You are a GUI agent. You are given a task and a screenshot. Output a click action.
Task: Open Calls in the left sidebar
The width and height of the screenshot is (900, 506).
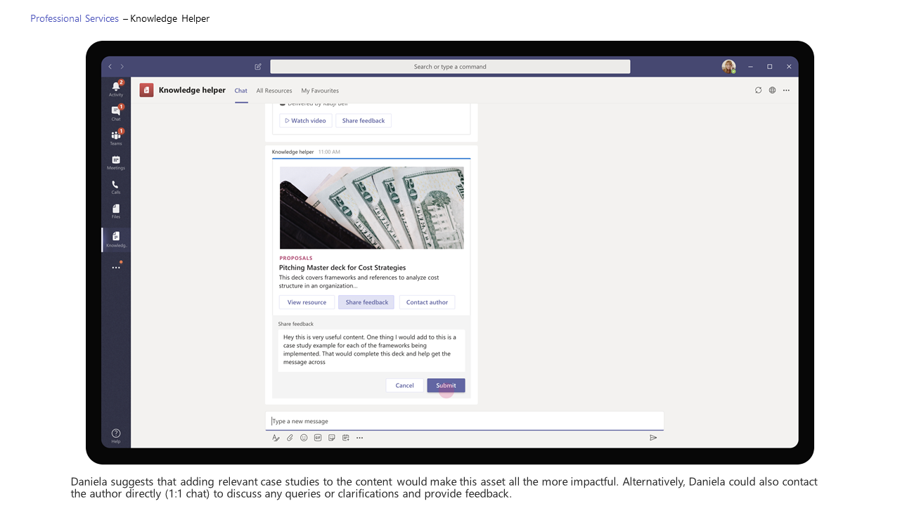coord(116,187)
